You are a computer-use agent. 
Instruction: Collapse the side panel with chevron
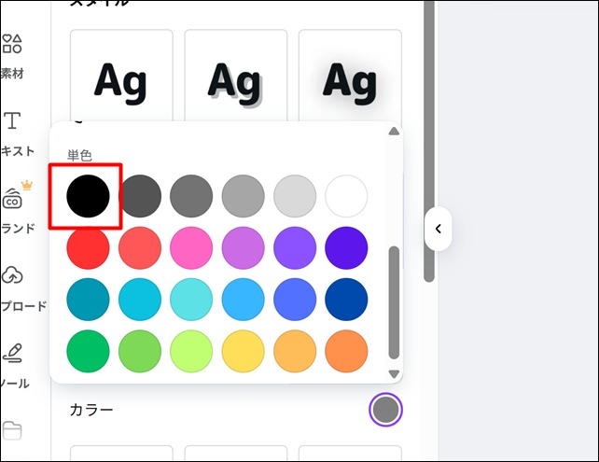(438, 229)
